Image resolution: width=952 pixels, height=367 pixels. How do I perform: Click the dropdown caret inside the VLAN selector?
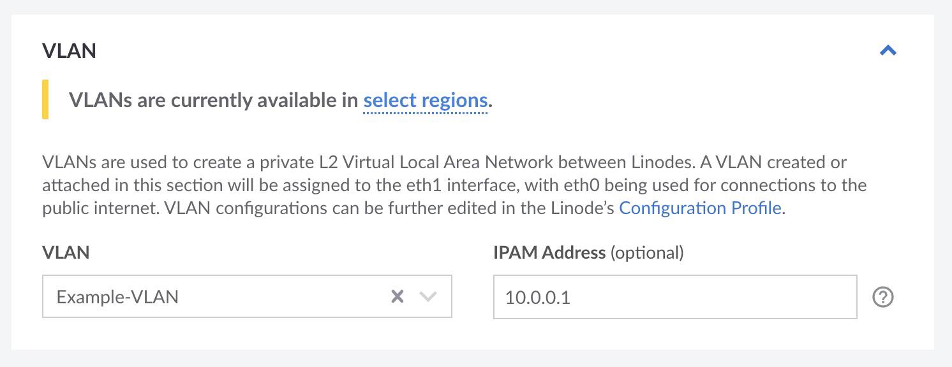click(x=429, y=296)
